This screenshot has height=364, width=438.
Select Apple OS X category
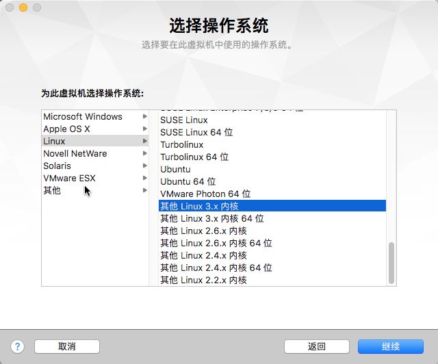[x=95, y=129]
